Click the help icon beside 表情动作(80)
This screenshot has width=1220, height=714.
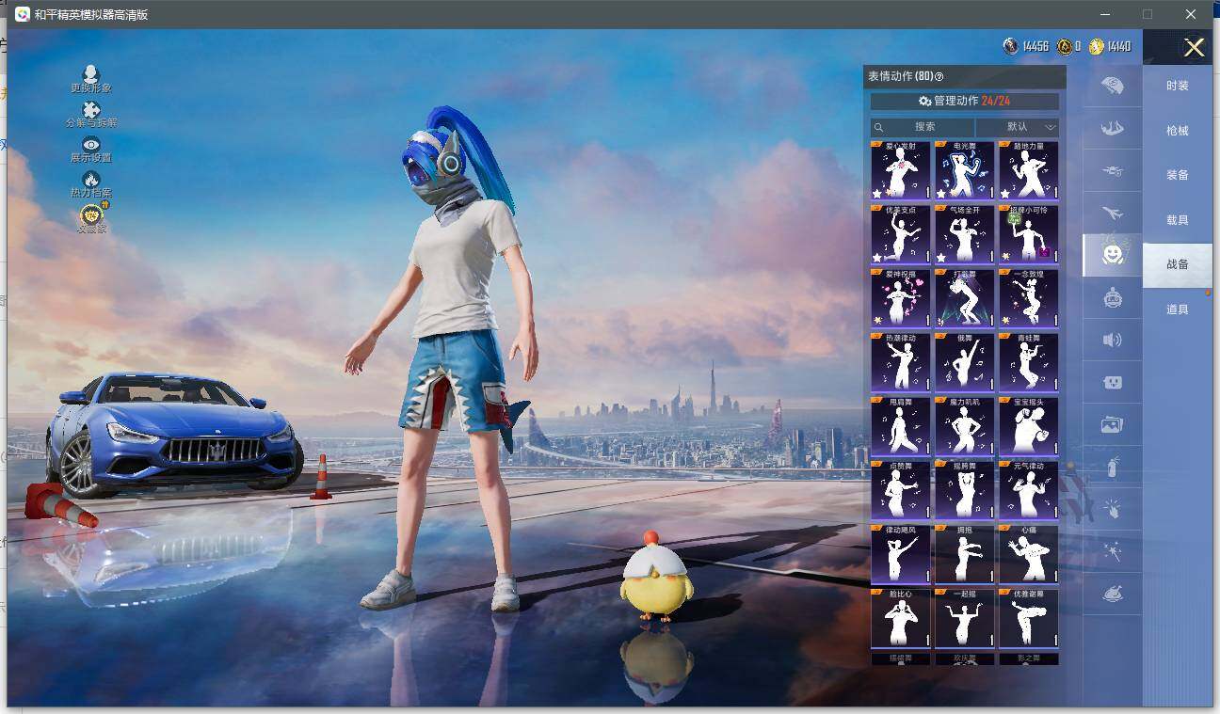tap(939, 76)
